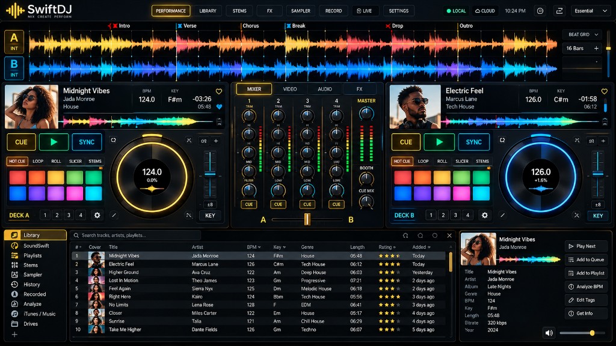616x346 pixels.
Task: Open iTunes / Music in sidebar
Action: pyautogui.click(x=38, y=314)
